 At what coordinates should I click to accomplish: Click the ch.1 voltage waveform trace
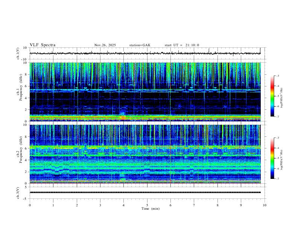coord(145,53)
